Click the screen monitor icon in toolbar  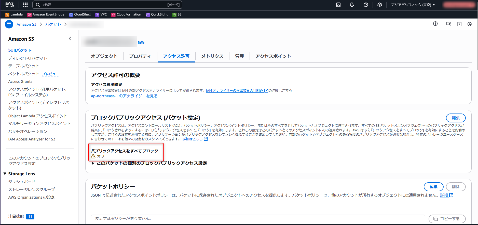pos(448,24)
